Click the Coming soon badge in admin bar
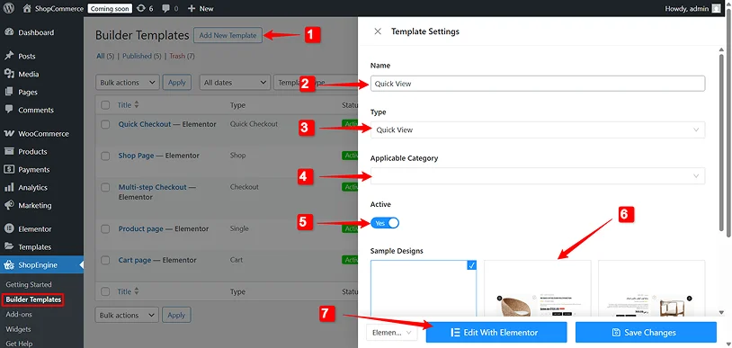732x348 pixels. pos(111,8)
